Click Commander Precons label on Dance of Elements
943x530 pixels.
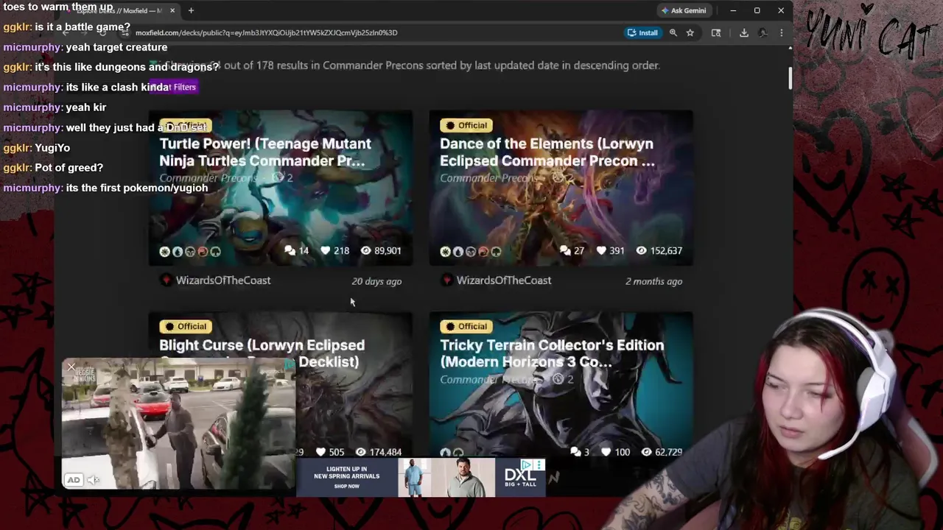point(489,178)
